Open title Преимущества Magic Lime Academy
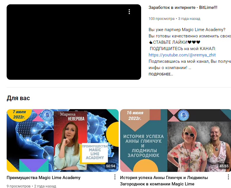This screenshot has width=231, height=188. pyautogui.click(x=43, y=178)
